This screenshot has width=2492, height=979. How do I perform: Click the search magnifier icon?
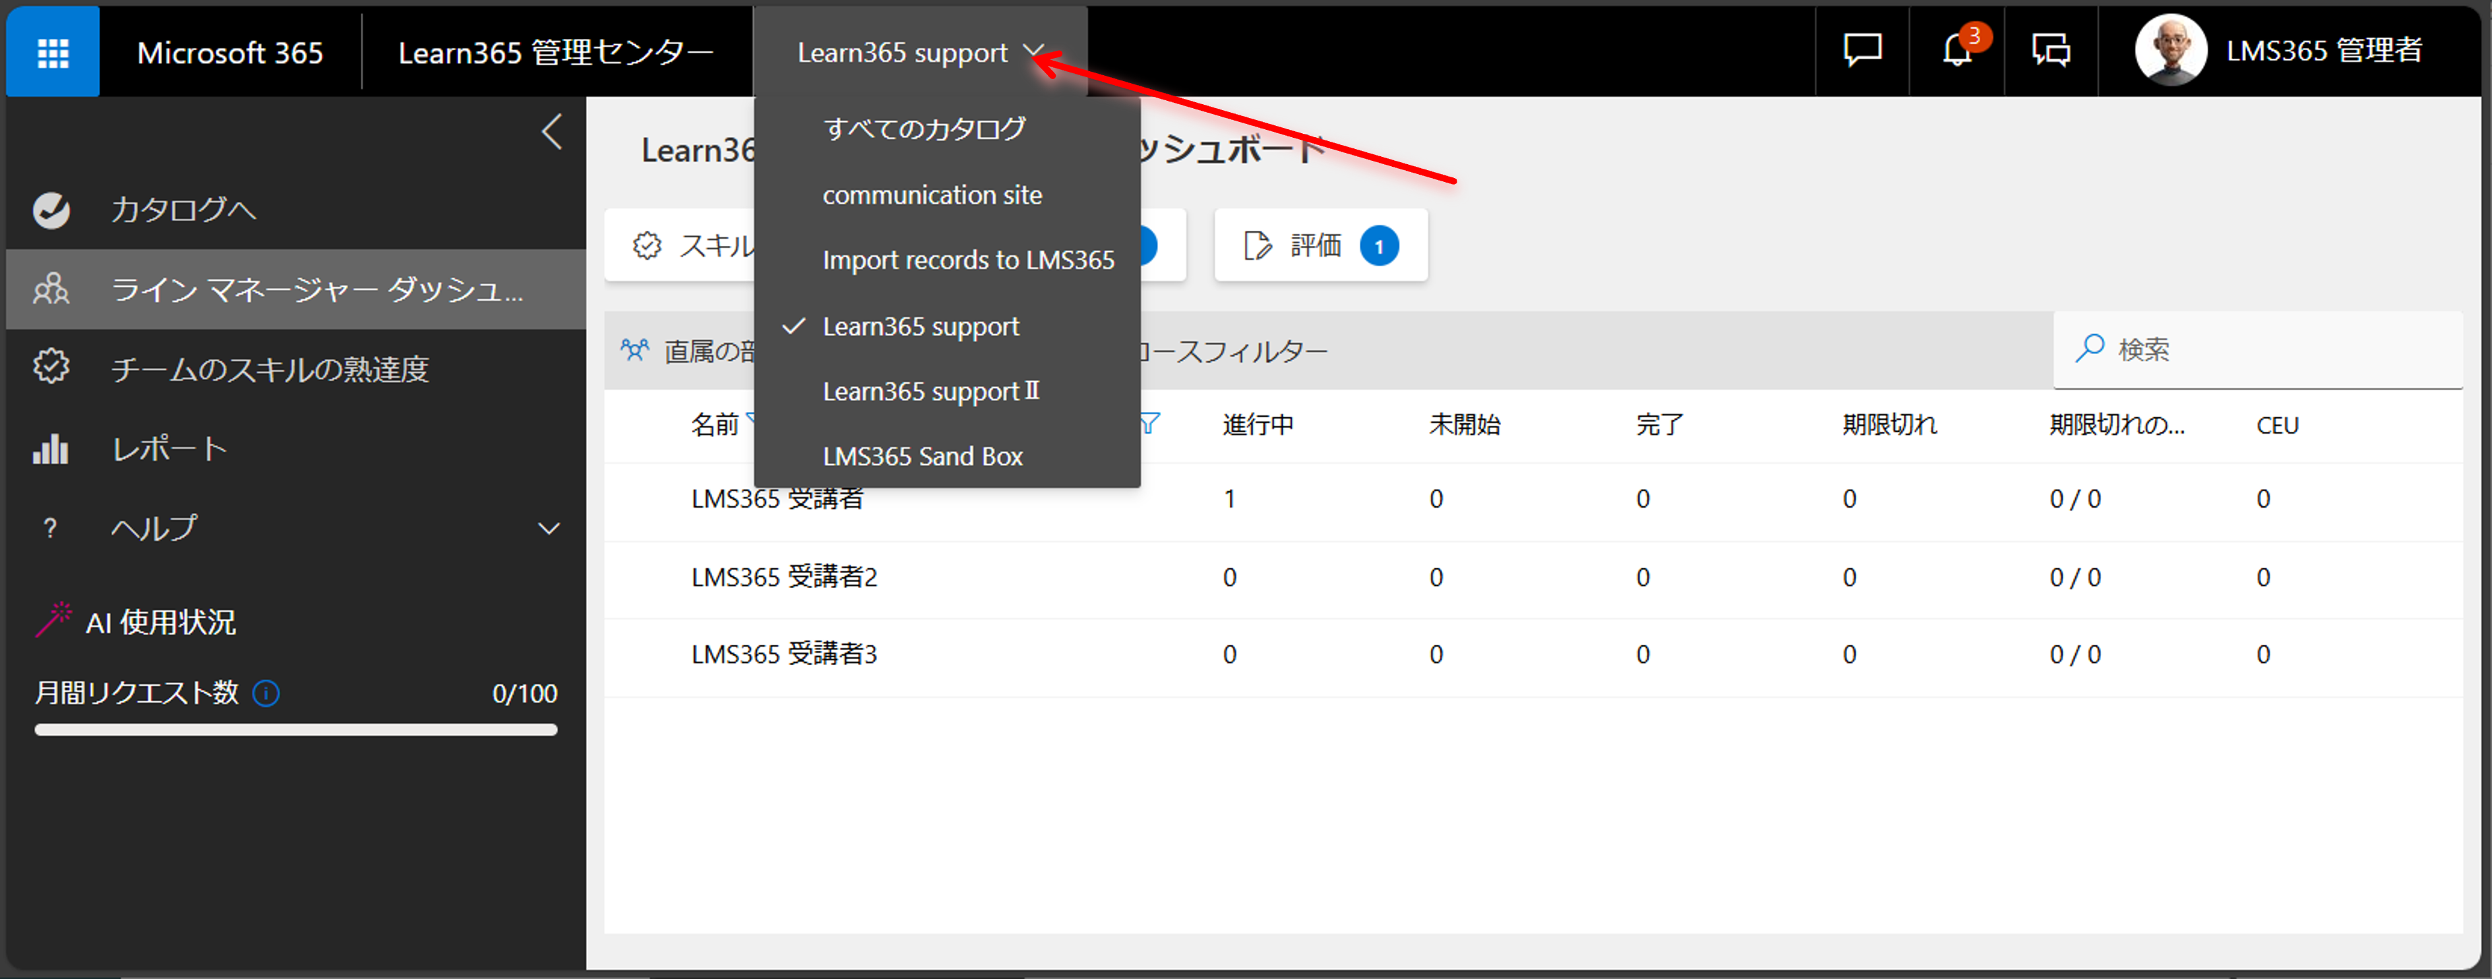pyautogui.click(x=2090, y=347)
